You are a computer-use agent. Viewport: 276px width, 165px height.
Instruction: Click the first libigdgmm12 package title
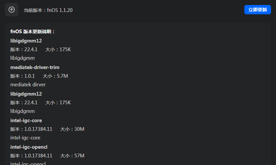click(x=26, y=41)
